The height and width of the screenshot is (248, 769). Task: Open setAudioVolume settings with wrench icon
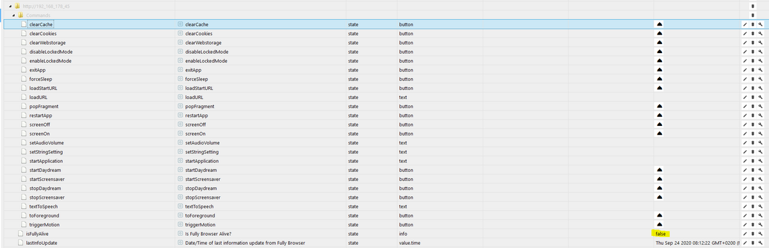(x=760, y=143)
